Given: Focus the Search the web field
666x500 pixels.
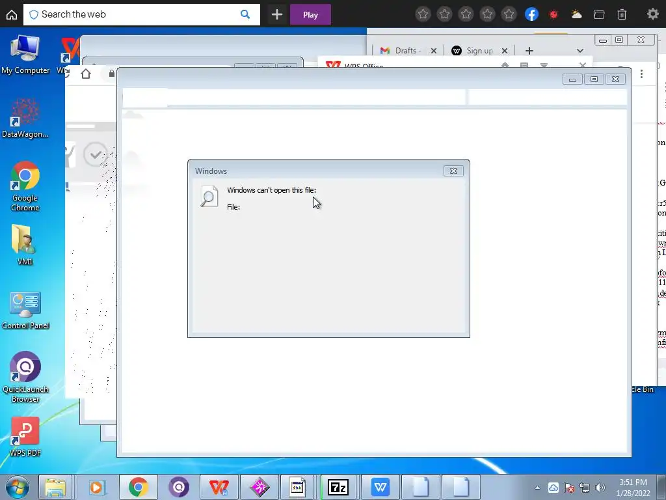Looking at the screenshot, I should click(141, 14).
